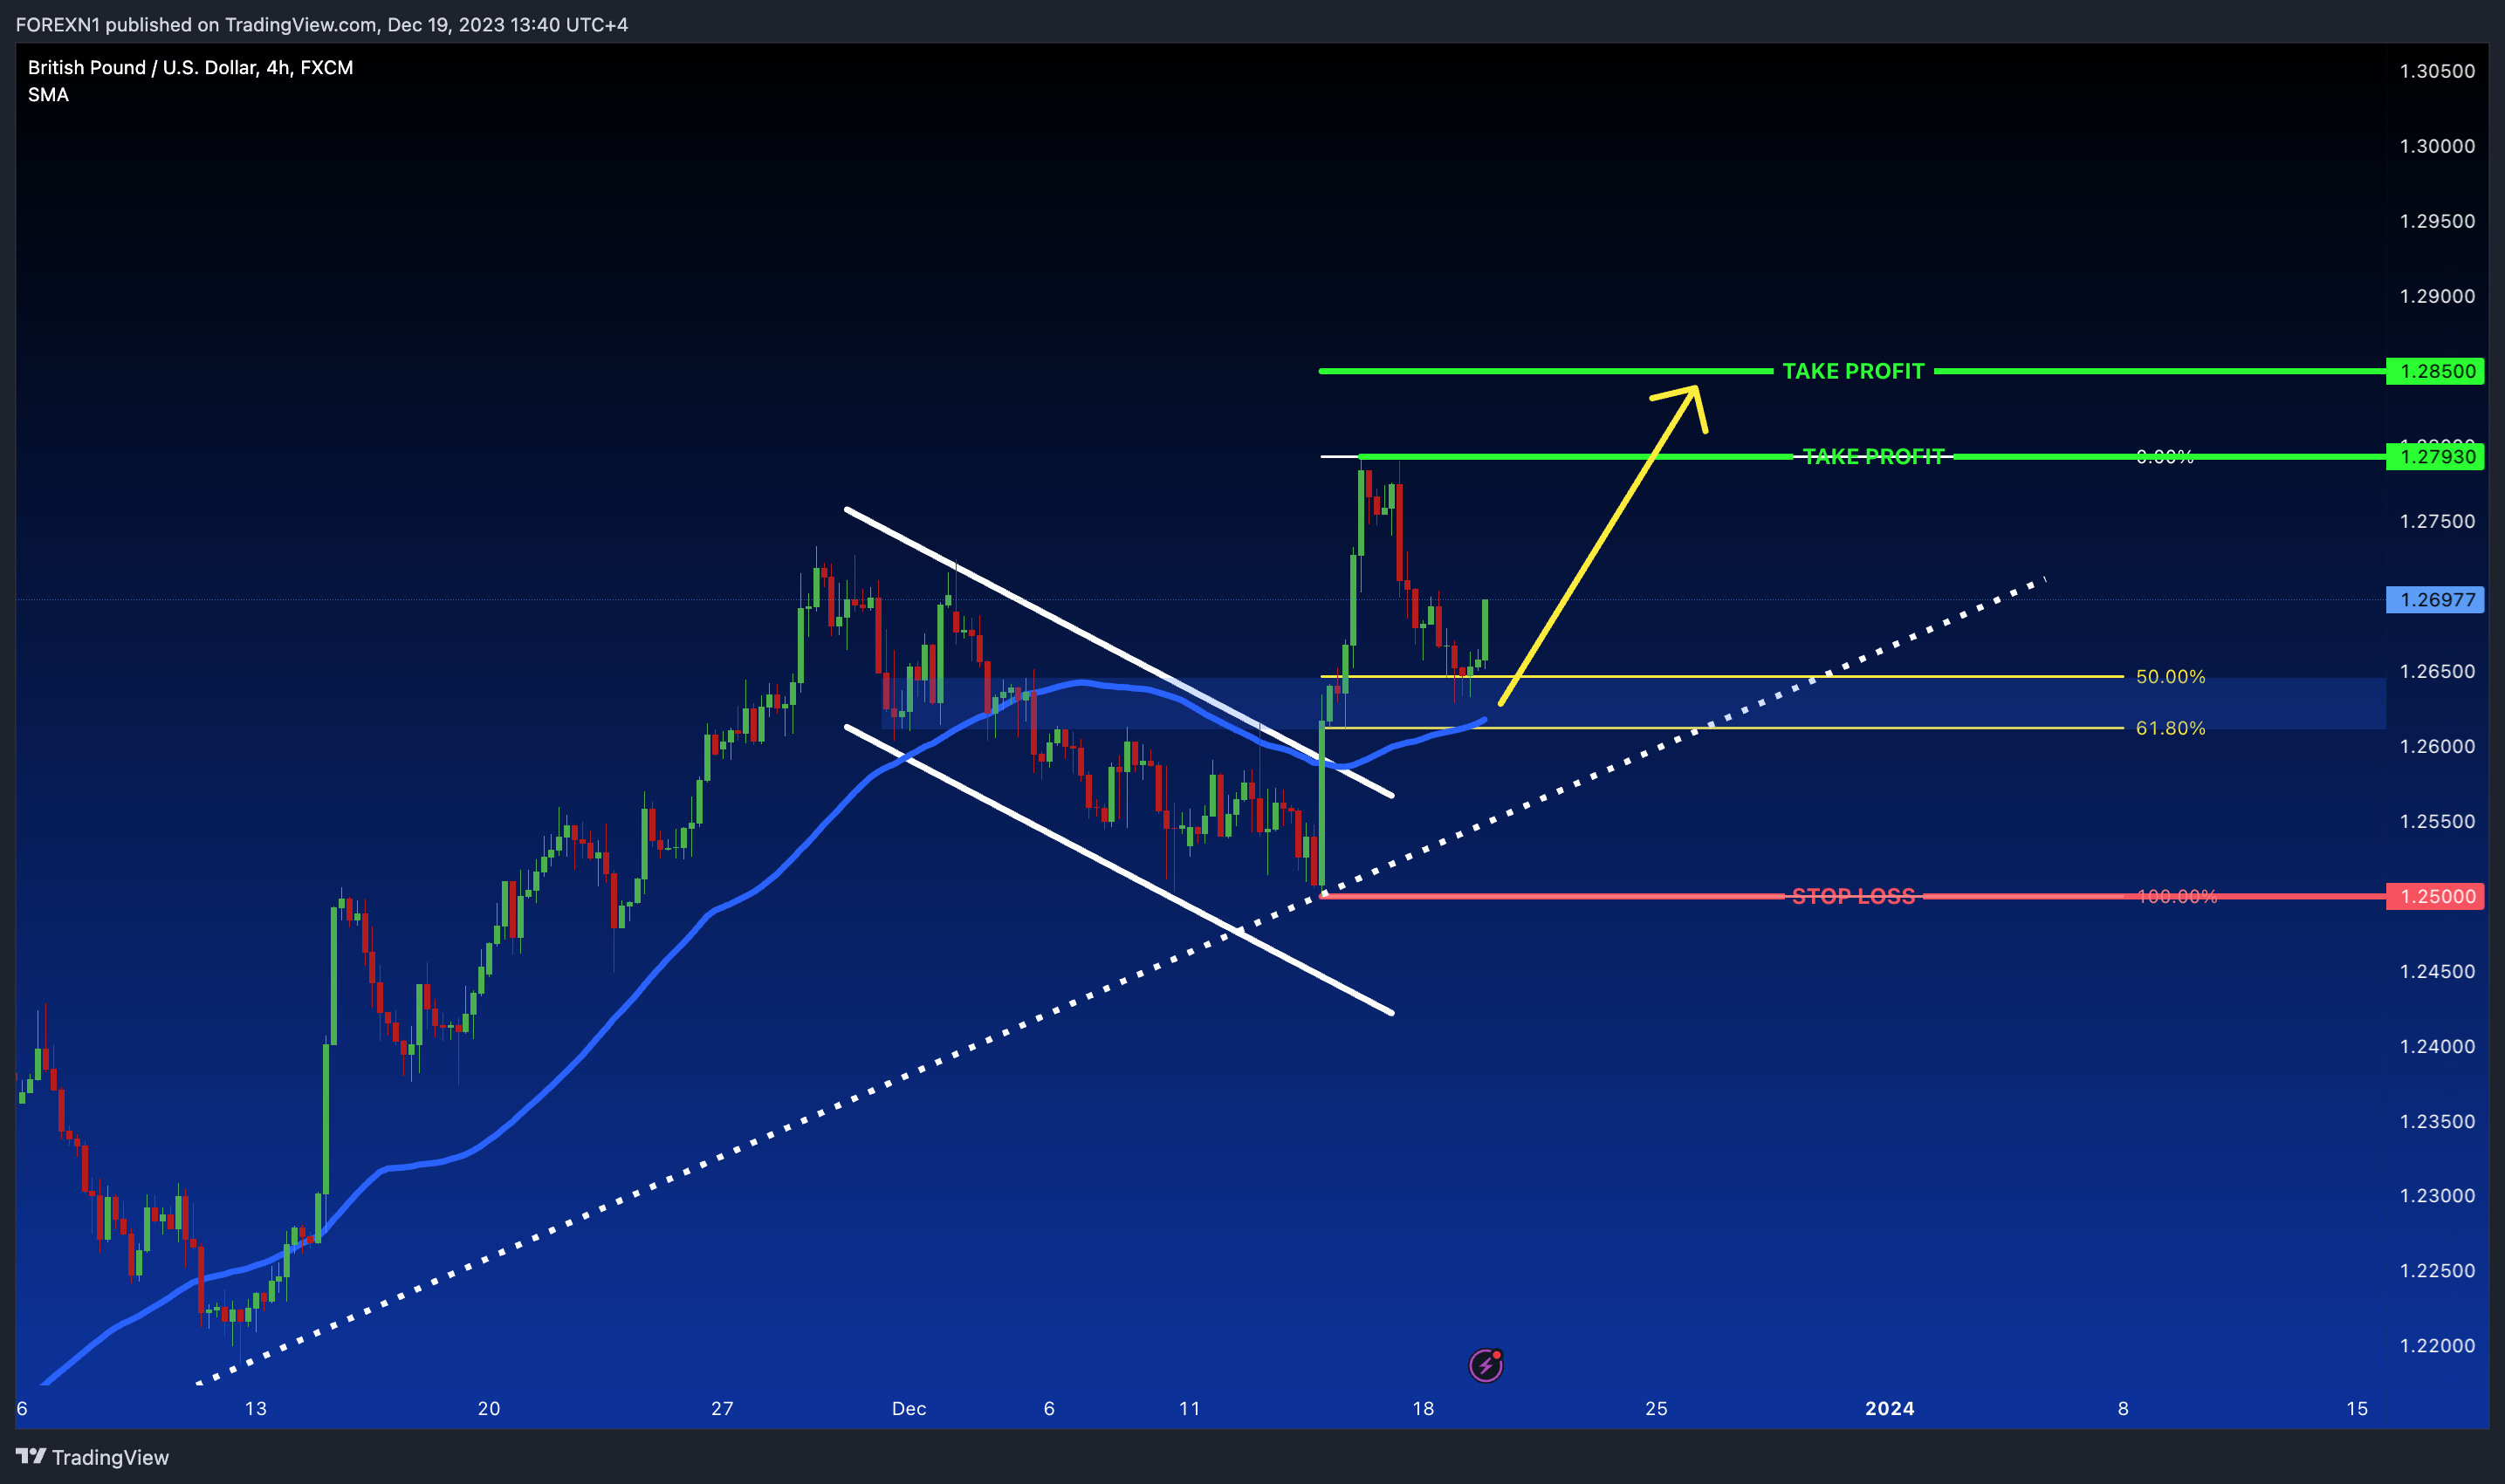This screenshot has width=2505, height=1484.
Task: Click the 18 label on the date axis
Action: (1423, 1408)
